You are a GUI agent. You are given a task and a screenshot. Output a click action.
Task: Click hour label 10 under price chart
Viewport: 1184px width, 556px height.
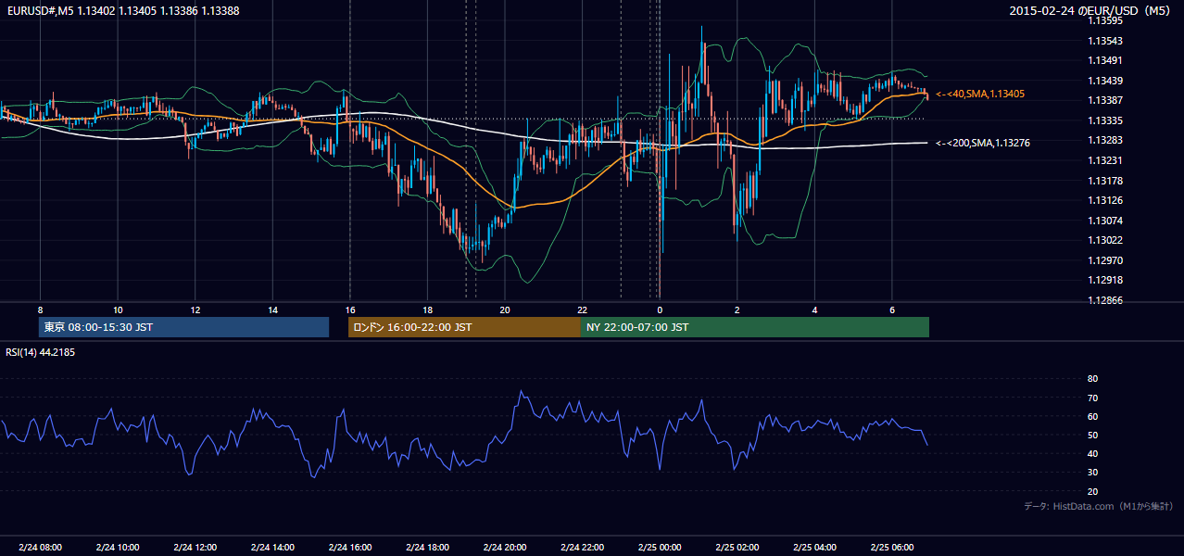coord(118,310)
